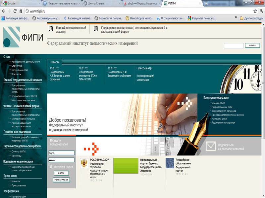The image size is (265, 198).
Task: Click the document icon beside Государственная (итоговая) аттестация
Action: 96,28
